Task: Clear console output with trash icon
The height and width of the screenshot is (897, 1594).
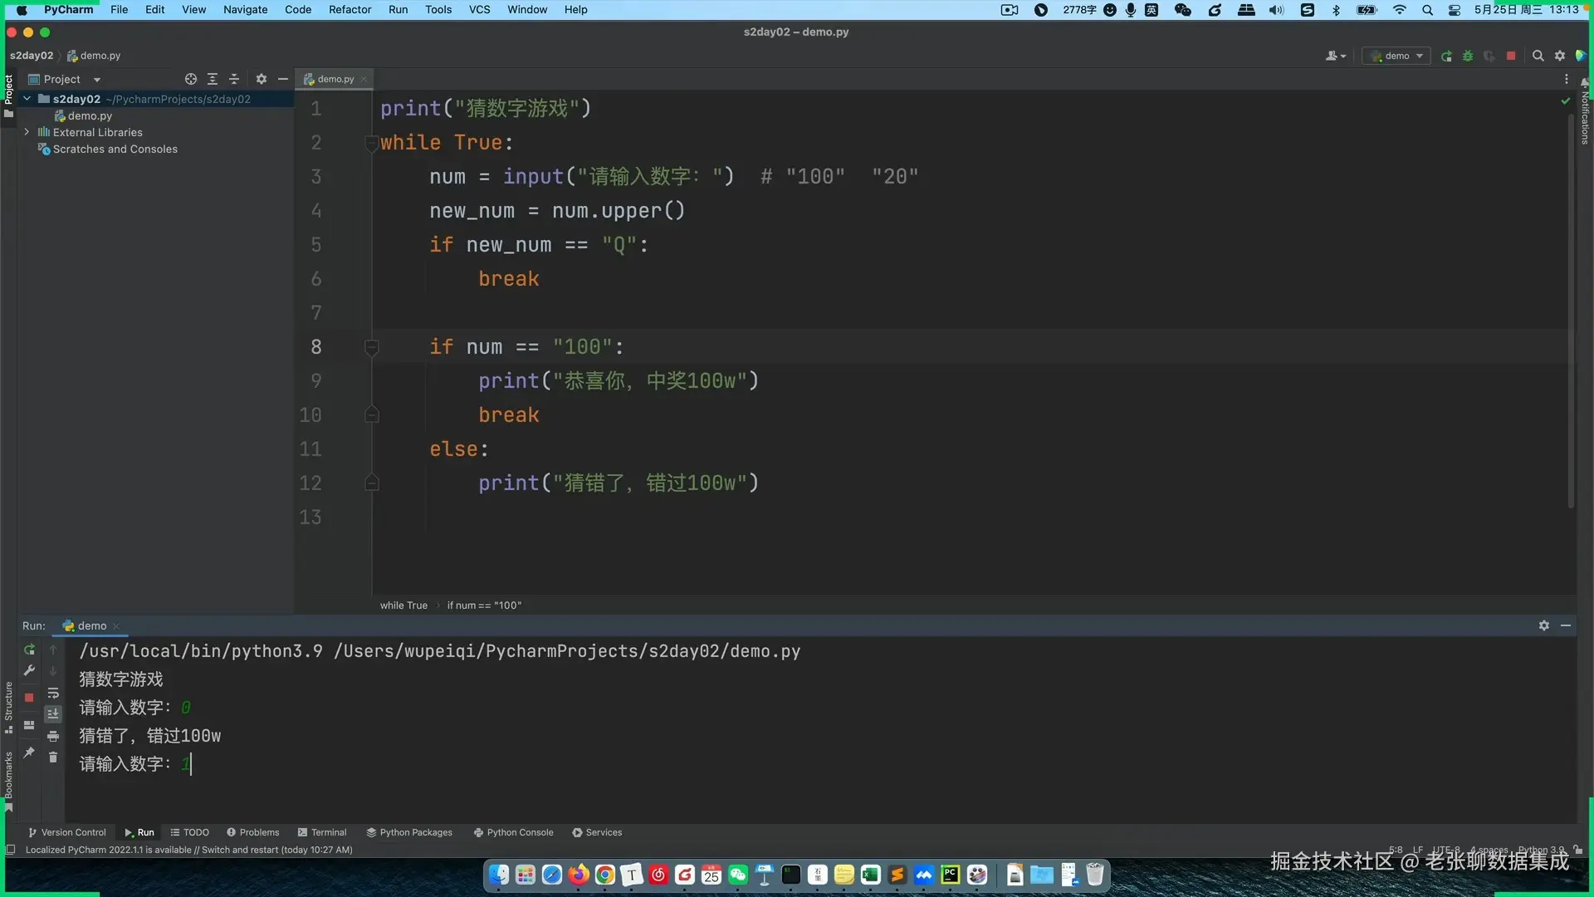Action: 53,757
